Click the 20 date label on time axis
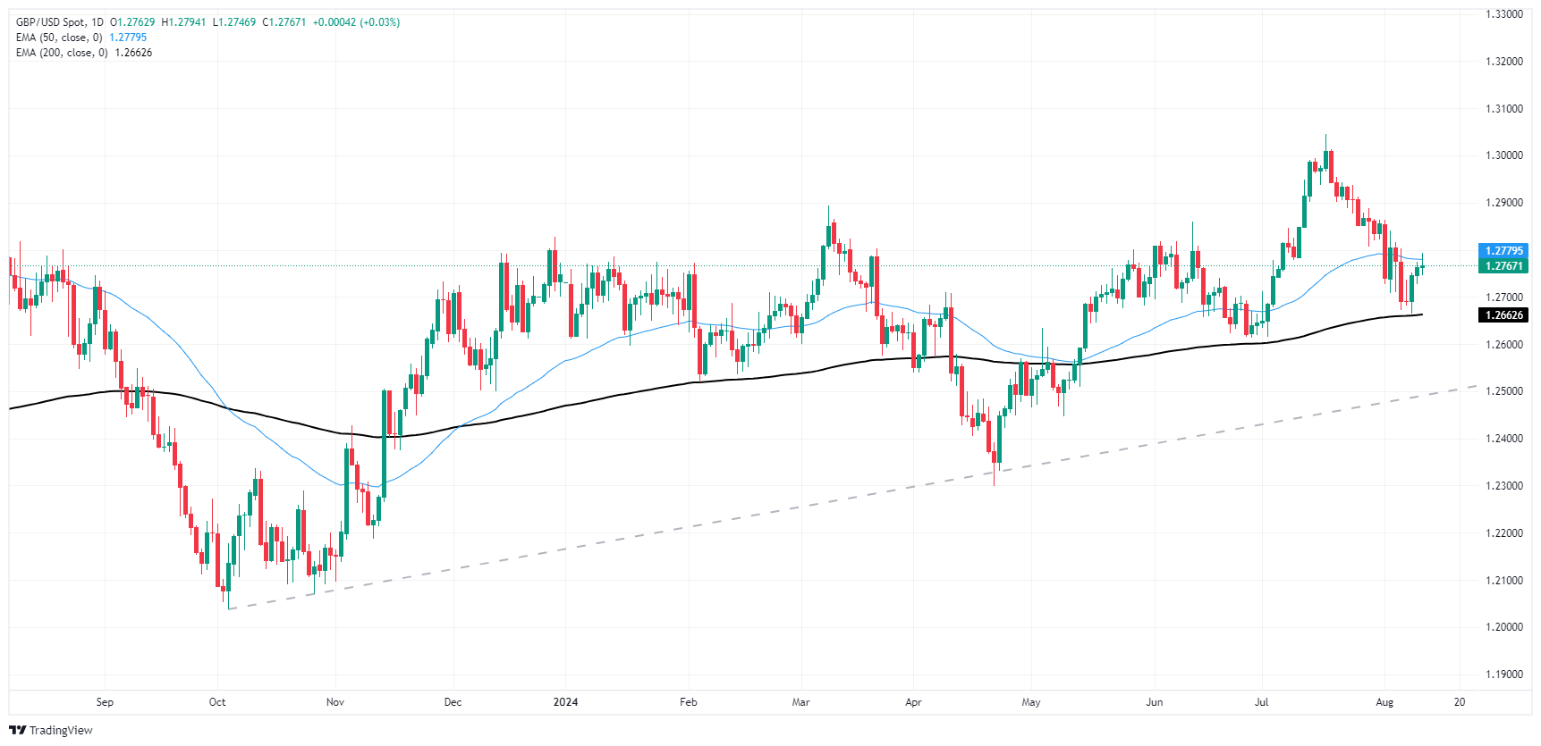Viewport: 1541px width, 746px height. 1460,702
